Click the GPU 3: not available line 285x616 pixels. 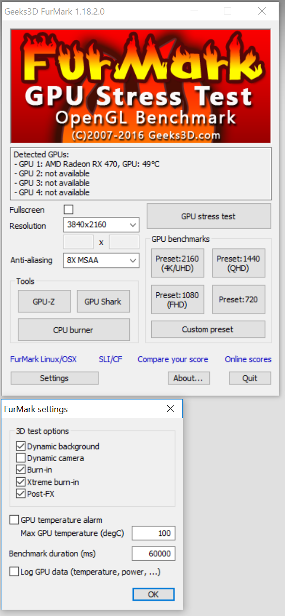[52, 183]
